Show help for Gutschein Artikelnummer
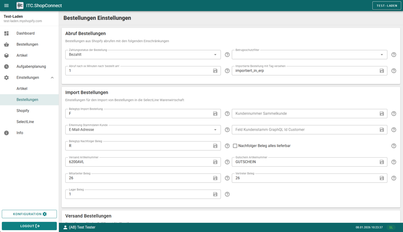 [394, 162]
